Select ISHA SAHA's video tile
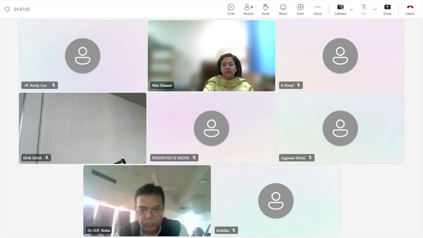 (83, 128)
